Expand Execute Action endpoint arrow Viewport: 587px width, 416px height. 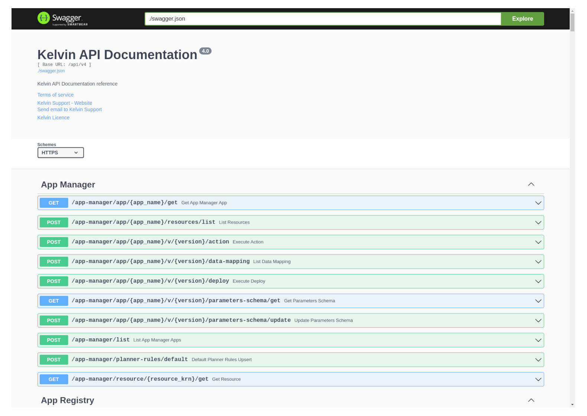coord(538,242)
